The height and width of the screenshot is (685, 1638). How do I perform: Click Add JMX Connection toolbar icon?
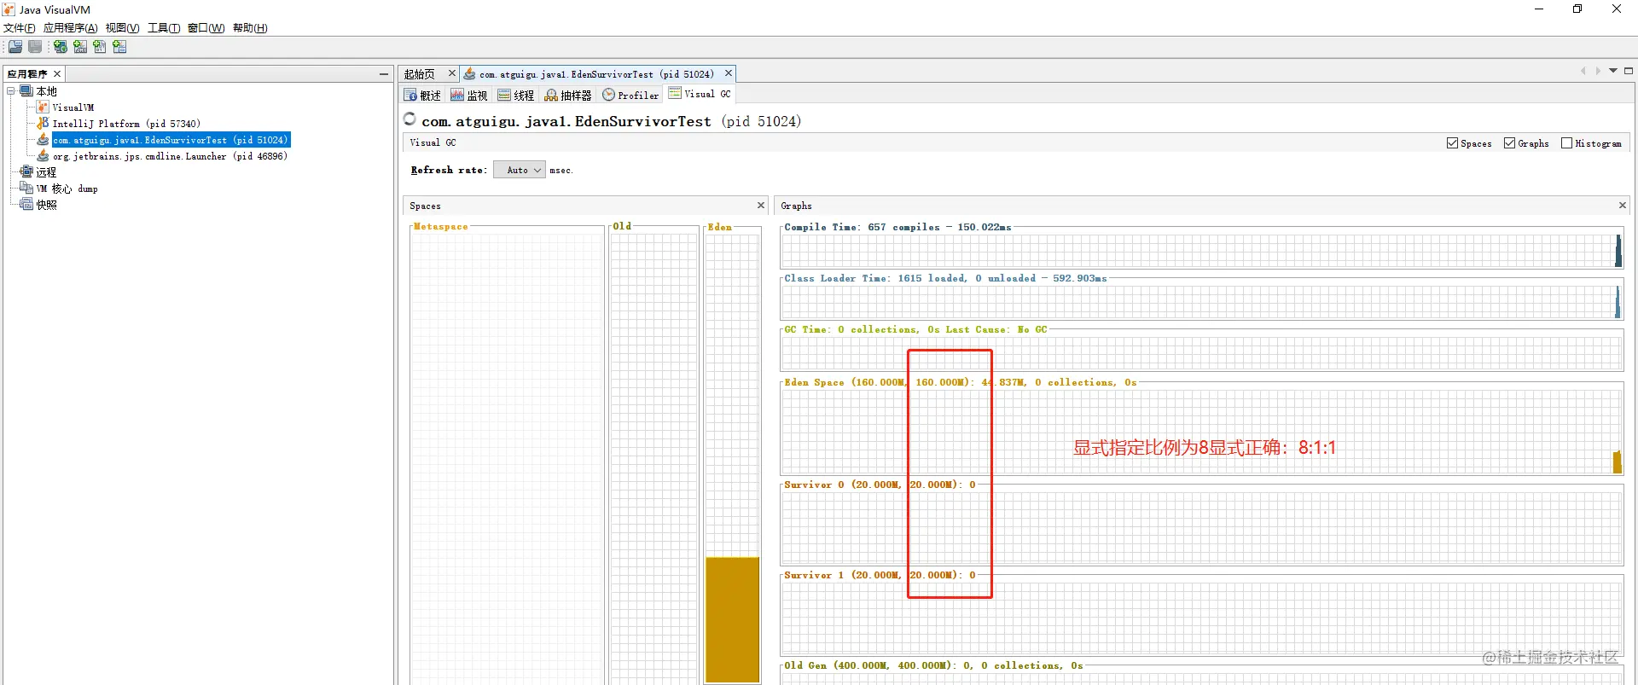coord(80,47)
